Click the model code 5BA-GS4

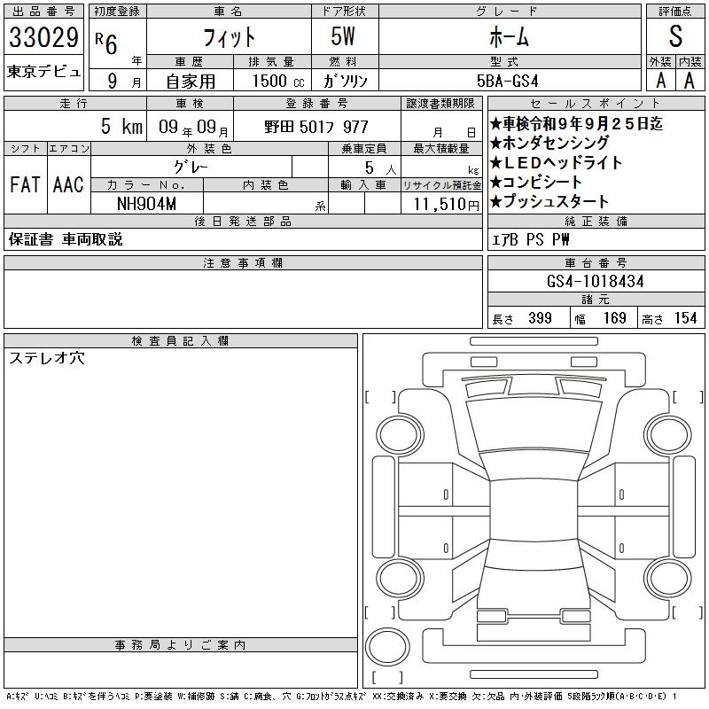507,81
